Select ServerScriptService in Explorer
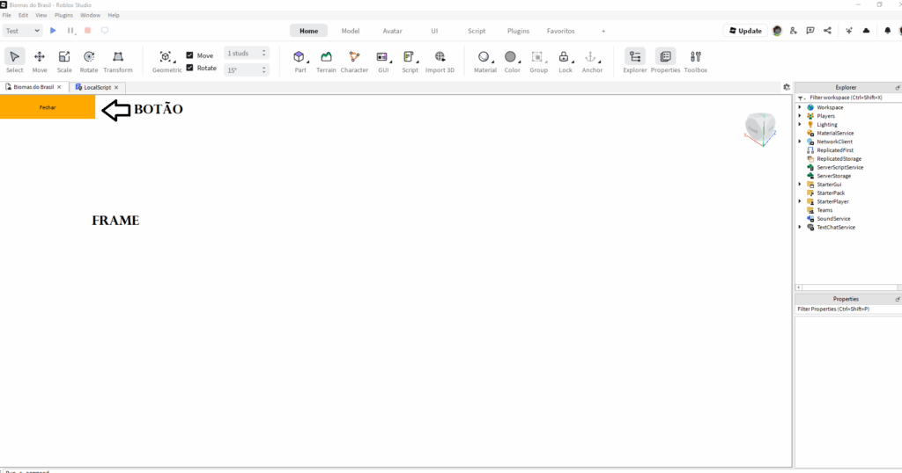Image resolution: width=902 pixels, height=473 pixels. pyautogui.click(x=839, y=167)
